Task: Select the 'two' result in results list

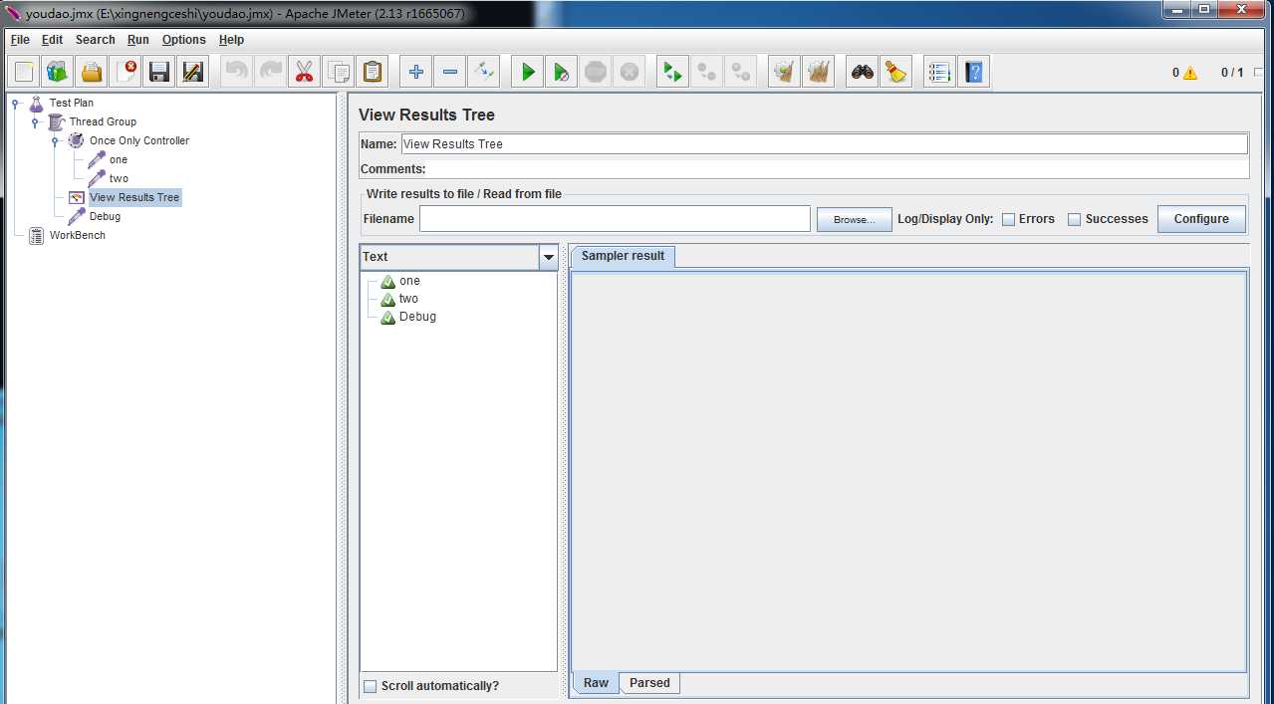Action: click(408, 299)
